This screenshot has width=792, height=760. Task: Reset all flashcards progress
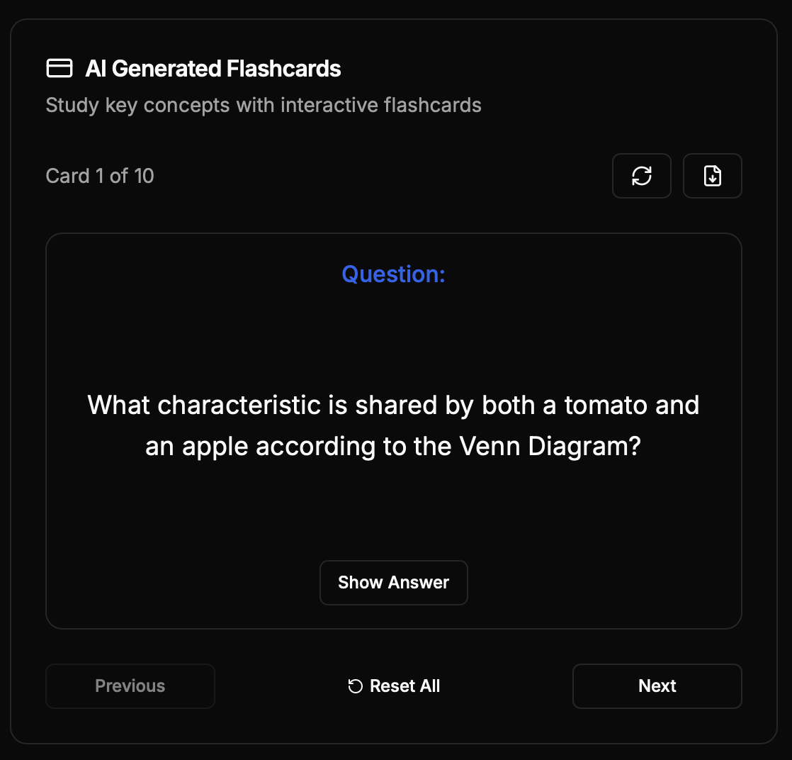pyautogui.click(x=393, y=686)
